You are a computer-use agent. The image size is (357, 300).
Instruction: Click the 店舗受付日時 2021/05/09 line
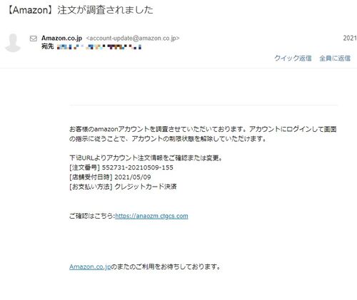click(110, 177)
